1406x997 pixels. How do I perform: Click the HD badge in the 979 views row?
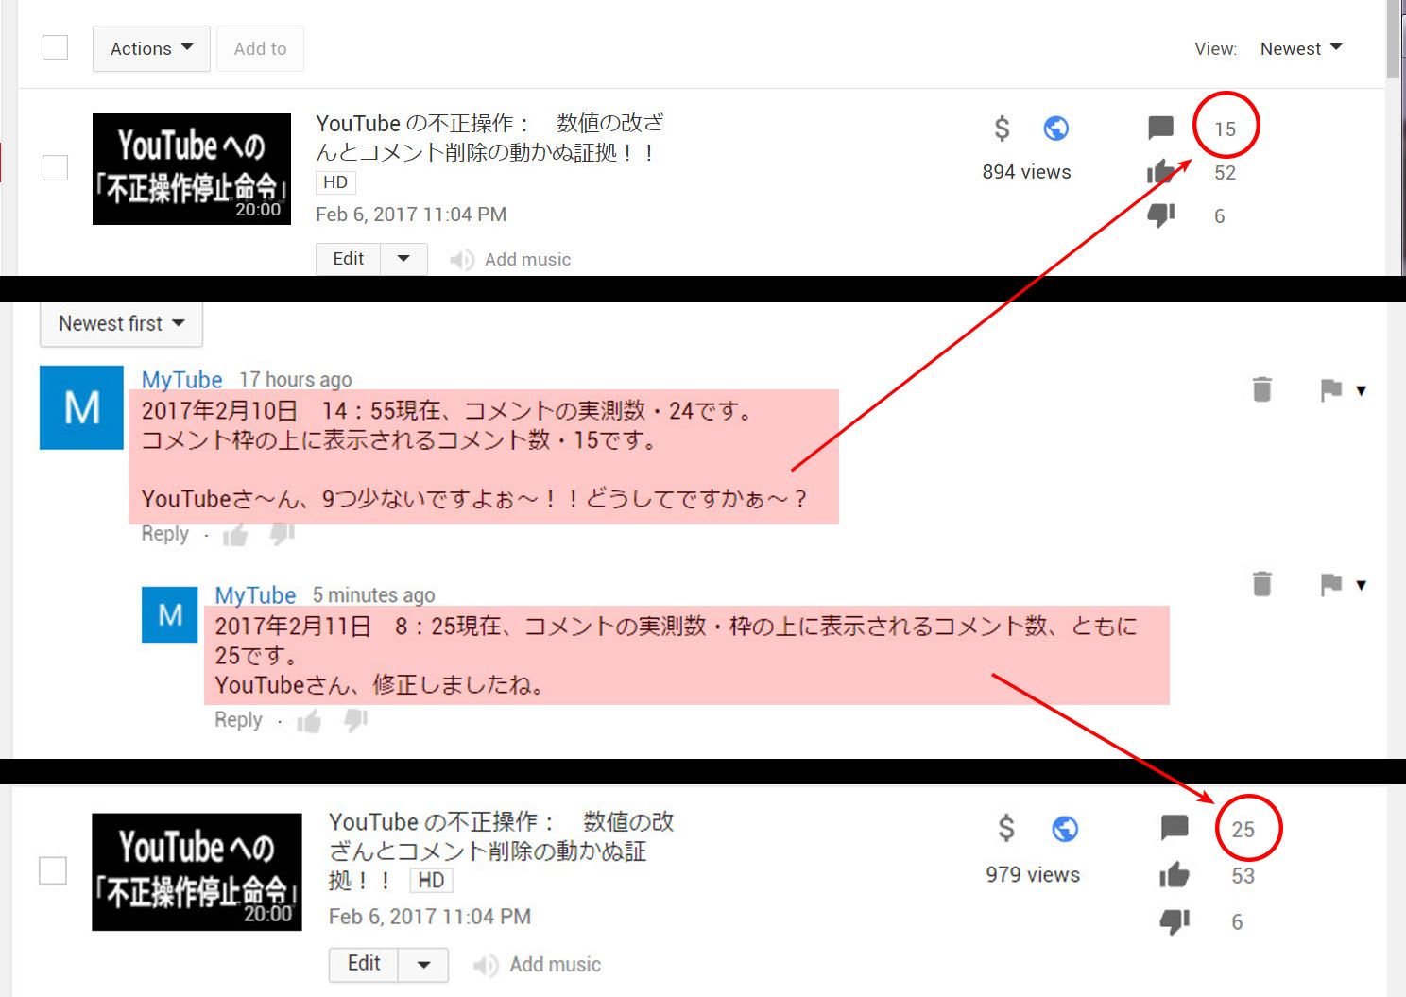(x=431, y=881)
